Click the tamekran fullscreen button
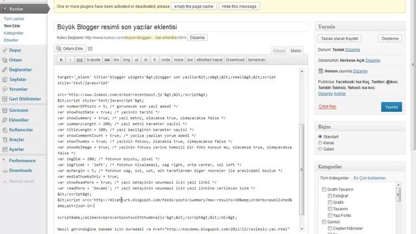This screenshot has height=234, width=416. (256, 60)
